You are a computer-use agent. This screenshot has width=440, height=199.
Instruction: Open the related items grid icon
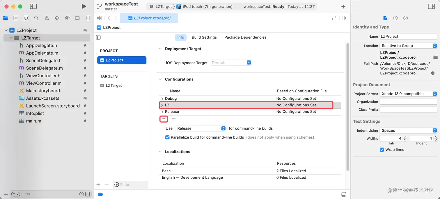pos(99,18)
